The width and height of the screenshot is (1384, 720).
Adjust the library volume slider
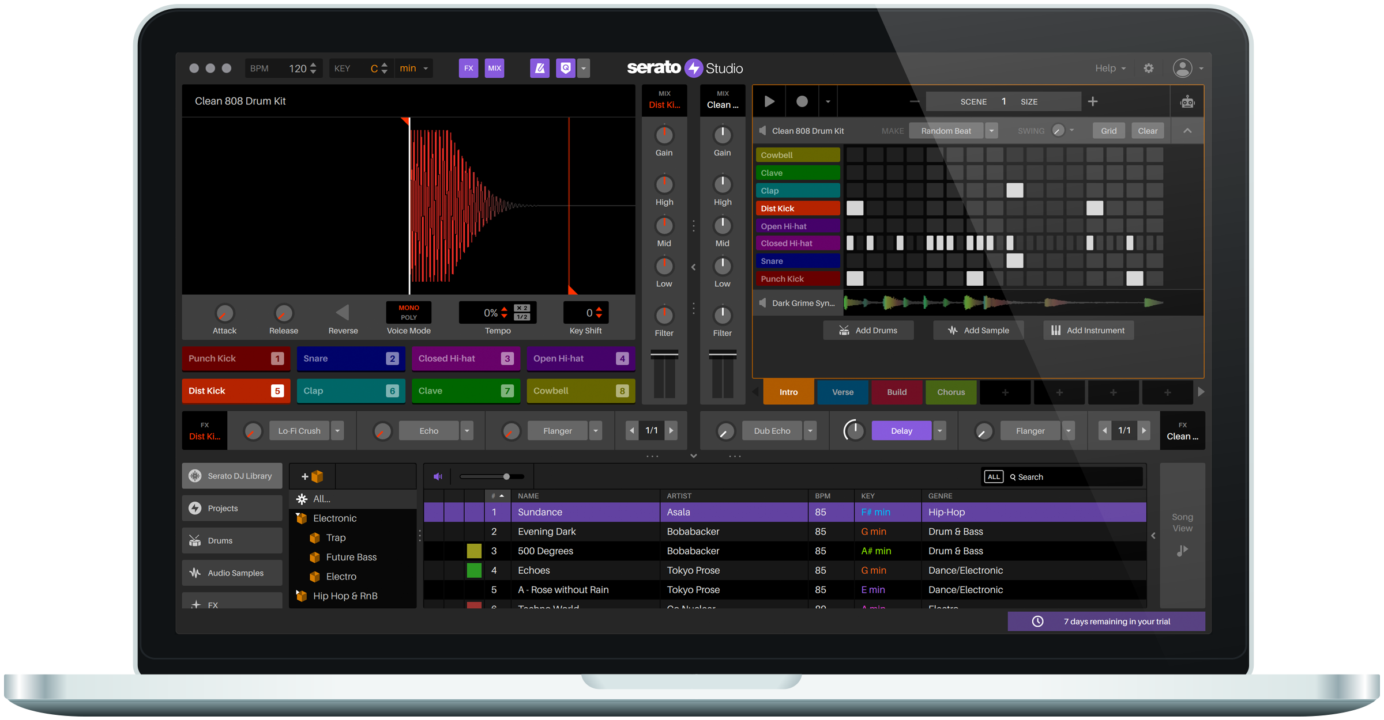coord(506,476)
